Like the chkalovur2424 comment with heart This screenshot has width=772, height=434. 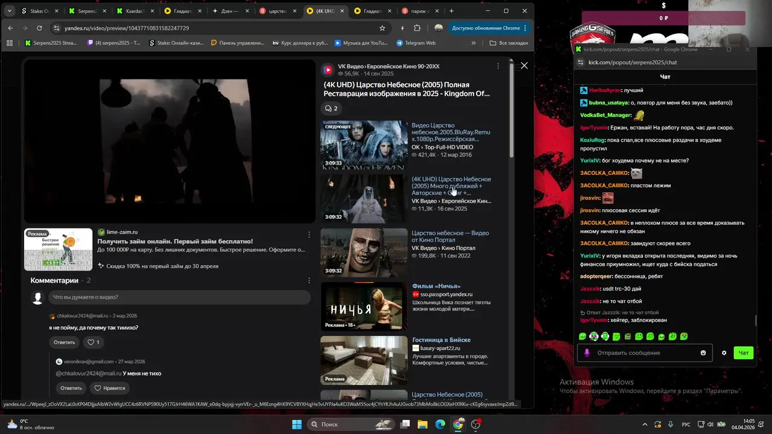(93, 342)
